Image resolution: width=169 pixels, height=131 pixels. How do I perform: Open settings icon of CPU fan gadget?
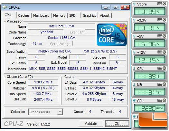point(159,100)
